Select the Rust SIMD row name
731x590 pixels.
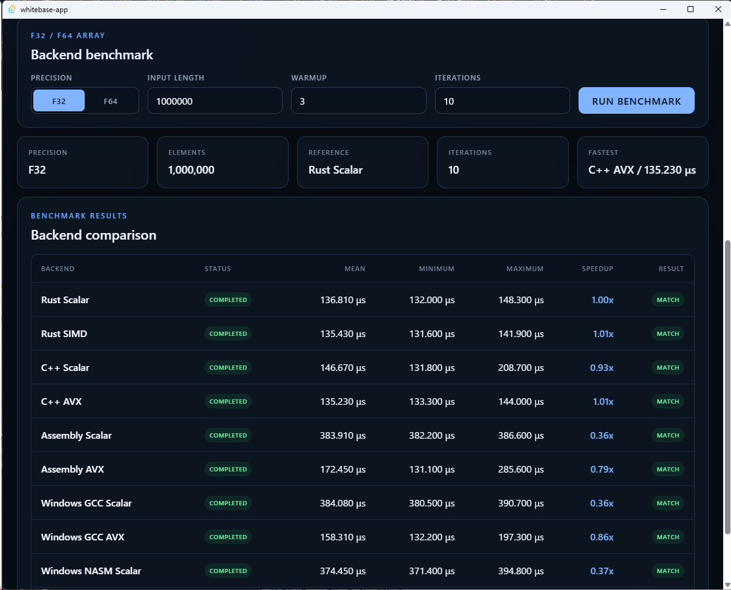(64, 333)
